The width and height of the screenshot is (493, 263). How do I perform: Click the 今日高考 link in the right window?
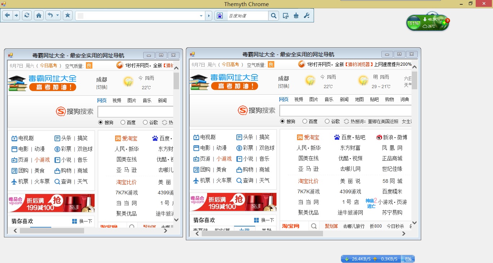pos(230,64)
